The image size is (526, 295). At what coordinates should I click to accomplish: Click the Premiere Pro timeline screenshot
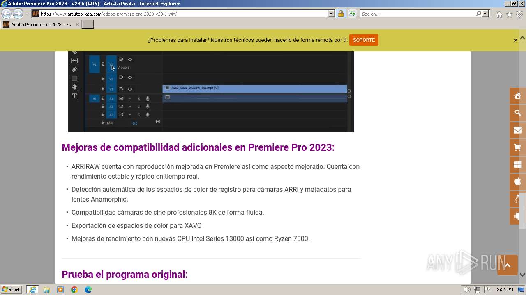tap(211, 91)
